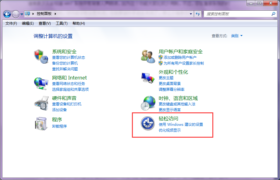Open the 轻松访问 heading
Viewport: 280px width, 180px height.
pos(168,118)
